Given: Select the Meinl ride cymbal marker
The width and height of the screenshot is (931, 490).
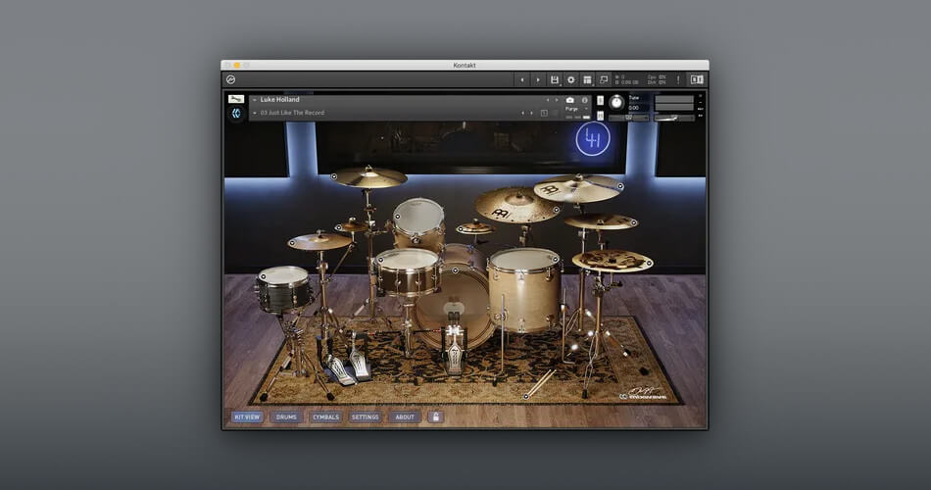Looking at the screenshot, I should point(556,209).
